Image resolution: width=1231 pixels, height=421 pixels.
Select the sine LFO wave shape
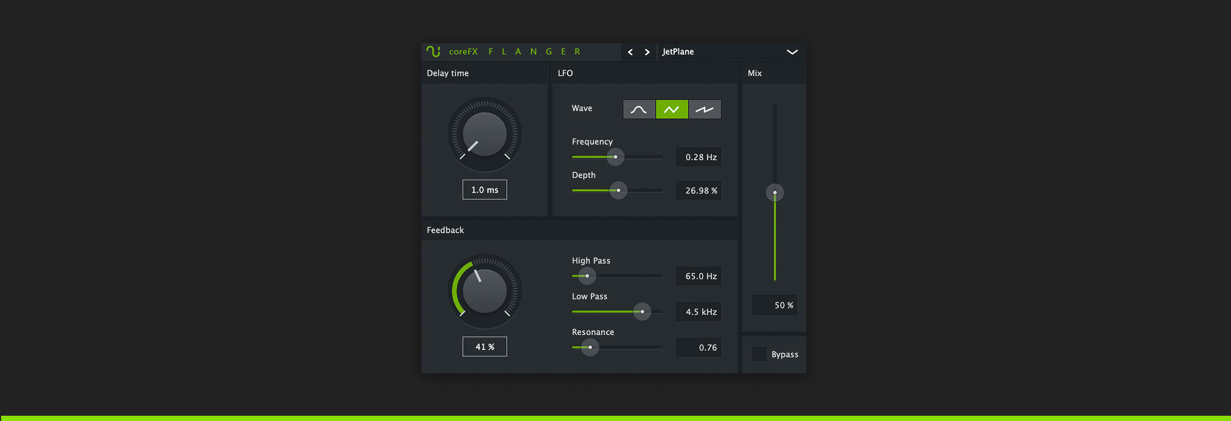(x=639, y=109)
